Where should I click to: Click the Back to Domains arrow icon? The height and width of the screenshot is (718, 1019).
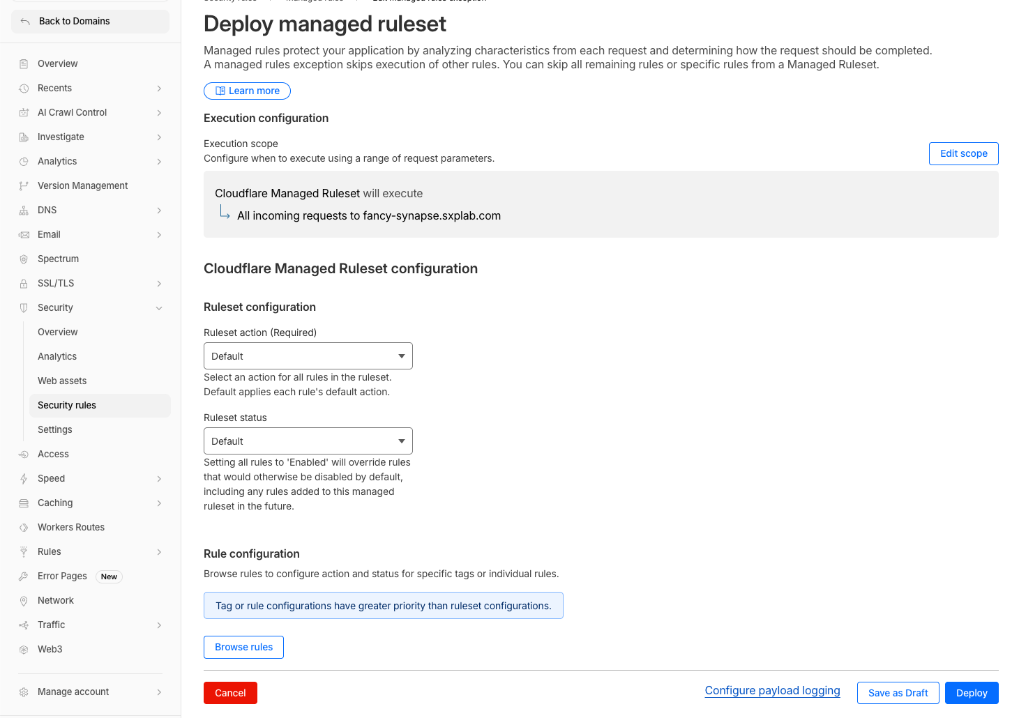tap(25, 22)
